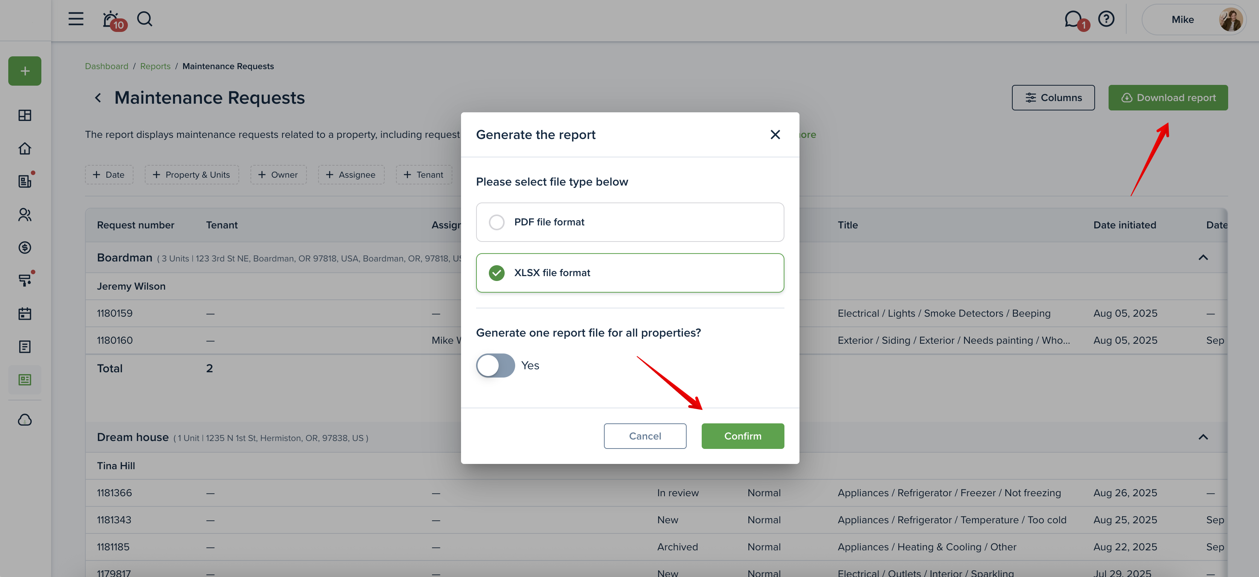The height and width of the screenshot is (577, 1259).
Task: Click the Mike username label
Action: coord(1183,20)
